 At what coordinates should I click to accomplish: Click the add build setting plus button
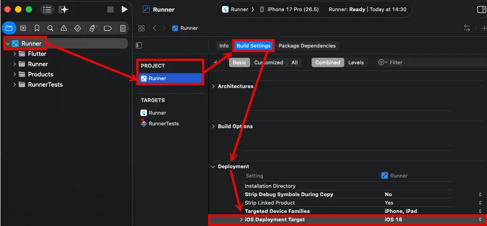coord(215,62)
